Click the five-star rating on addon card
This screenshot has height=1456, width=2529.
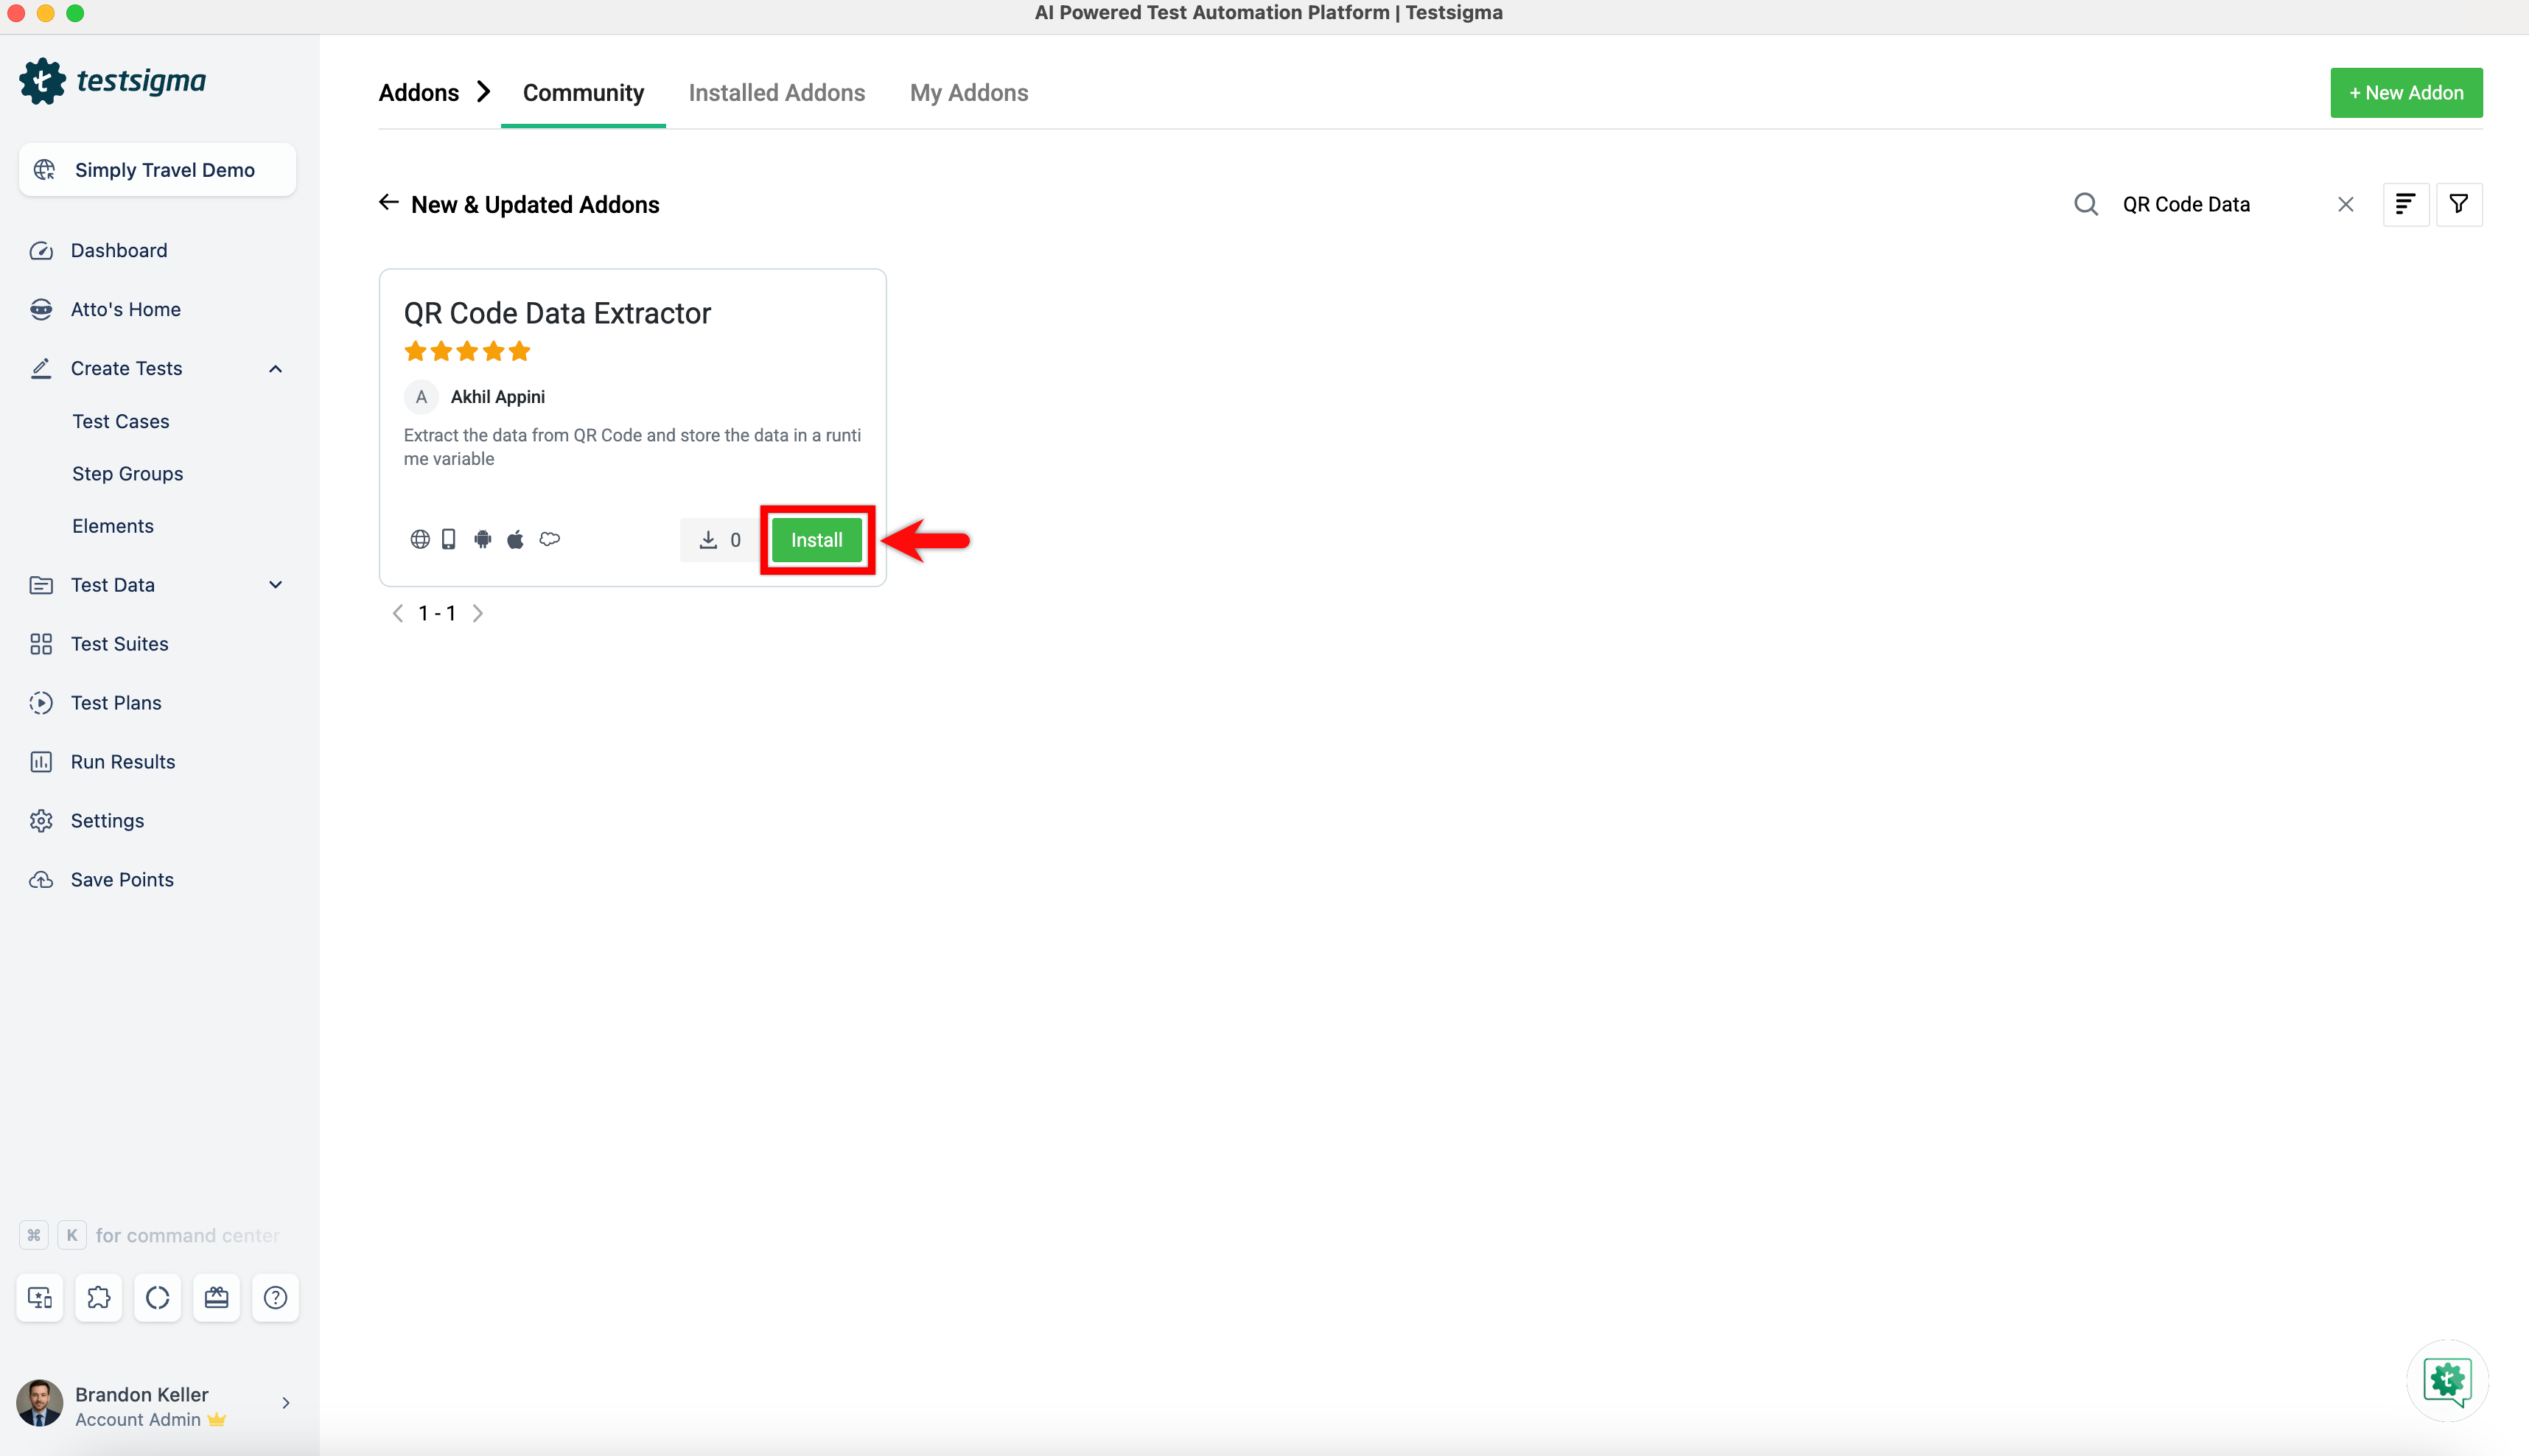(467, 351)
